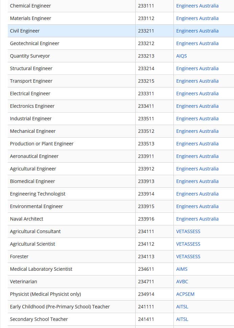Open Engineers Australia link for Naval Architect
The width and height of the screenshot is (234, 328).
tap(197, 219)
